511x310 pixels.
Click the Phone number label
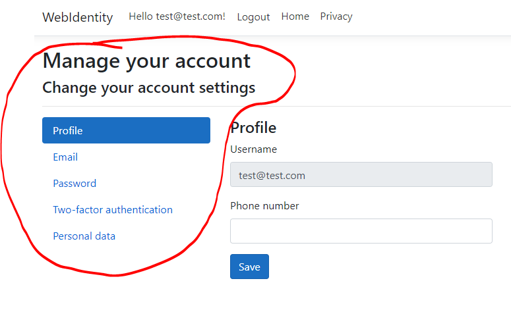[x=264, y=206]
